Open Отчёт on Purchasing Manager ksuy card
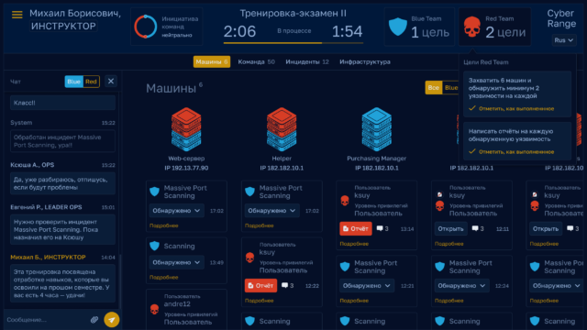The image size is (587, 330). [356, 228]
